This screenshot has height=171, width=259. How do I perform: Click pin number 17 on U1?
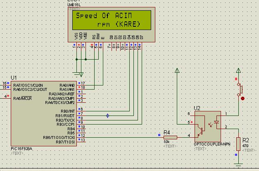click(x=83, y=83)
